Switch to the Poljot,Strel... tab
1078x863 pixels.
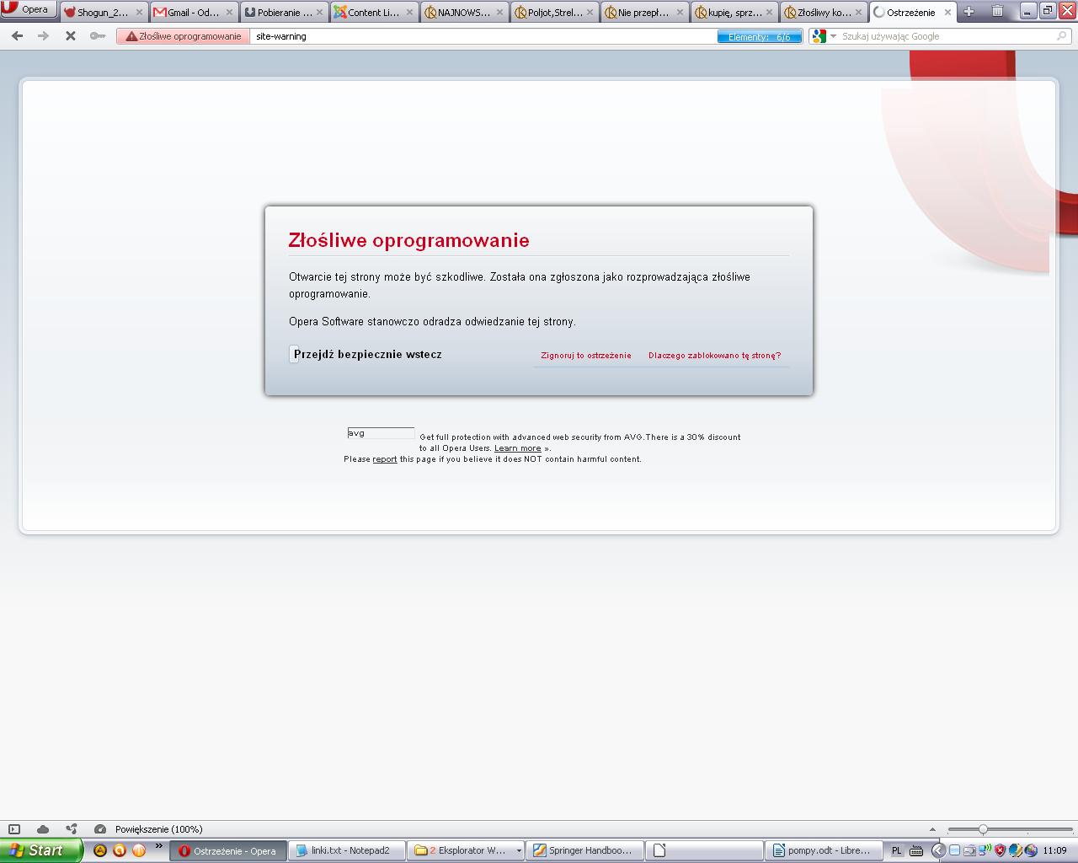(555, 13)
